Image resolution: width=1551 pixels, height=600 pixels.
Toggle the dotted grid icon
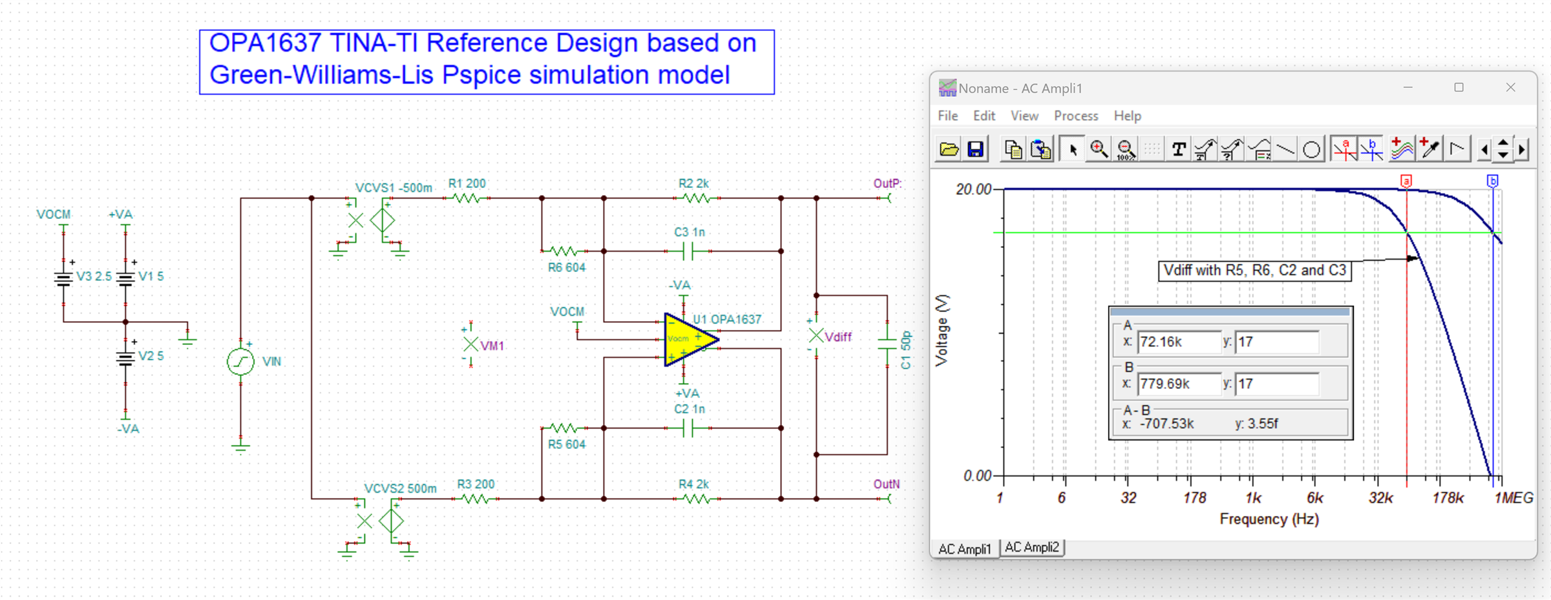(x=1152, y=149)
